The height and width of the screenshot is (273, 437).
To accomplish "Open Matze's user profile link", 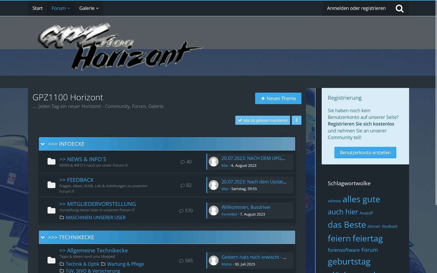I will 226,264.
